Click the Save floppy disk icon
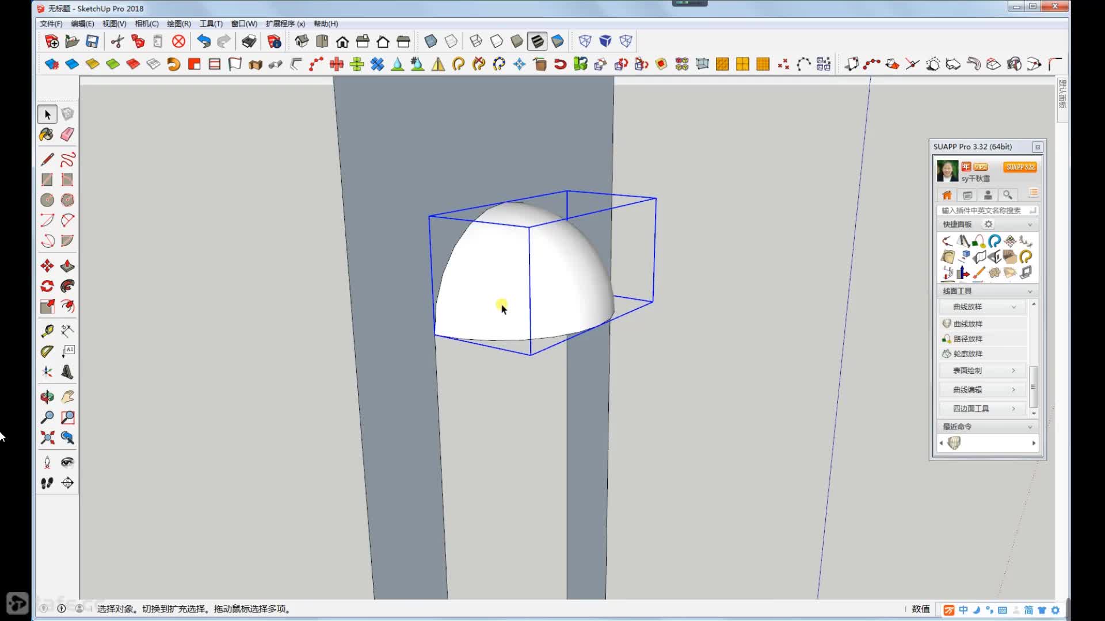 tap(92, 41)
